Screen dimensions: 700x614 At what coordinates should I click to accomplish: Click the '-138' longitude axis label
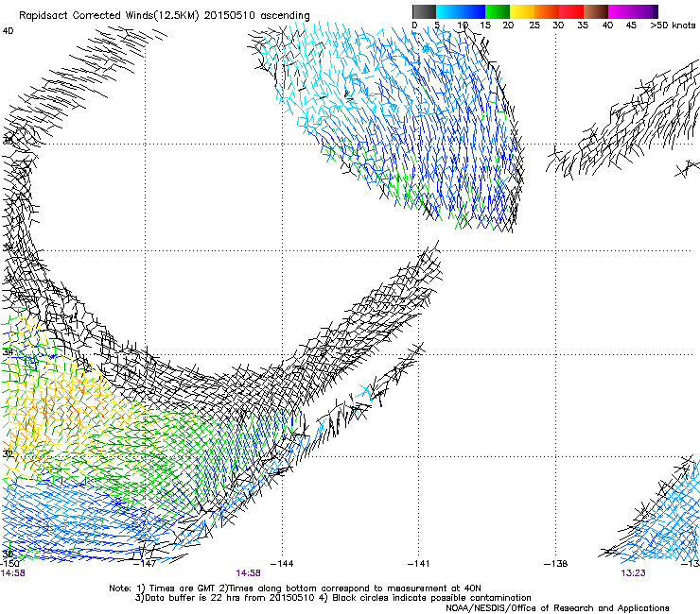point(556,564)
